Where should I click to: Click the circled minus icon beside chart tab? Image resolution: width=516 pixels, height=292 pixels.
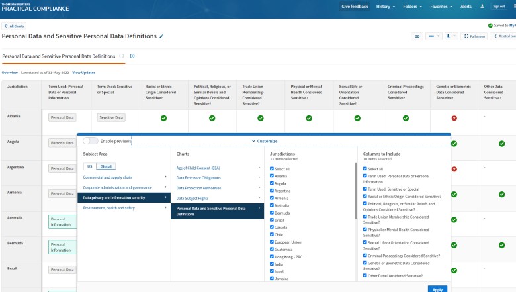[x=122, y=56]
